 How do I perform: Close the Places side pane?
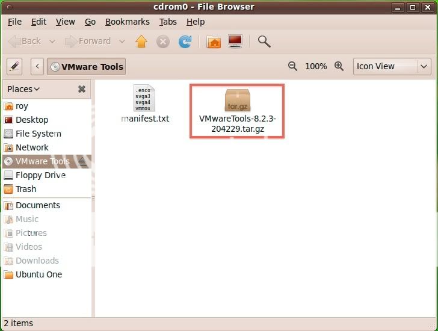coord(82,89)
